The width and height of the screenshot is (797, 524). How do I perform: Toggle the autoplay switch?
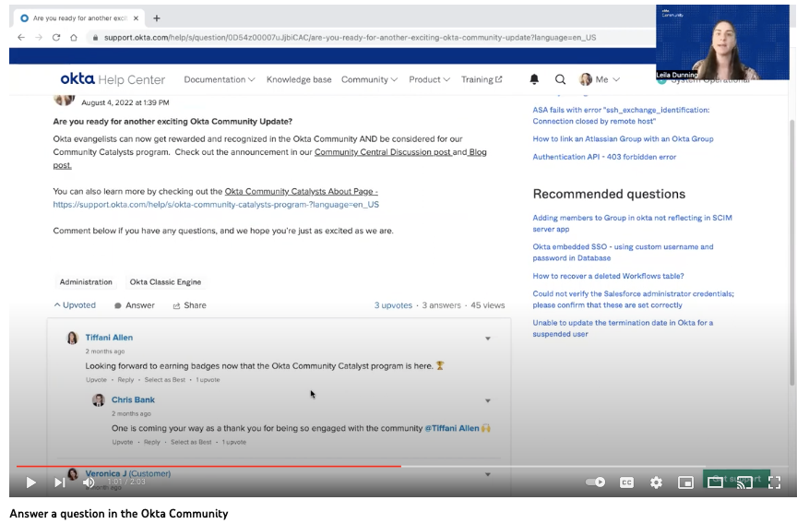(595, 482)
